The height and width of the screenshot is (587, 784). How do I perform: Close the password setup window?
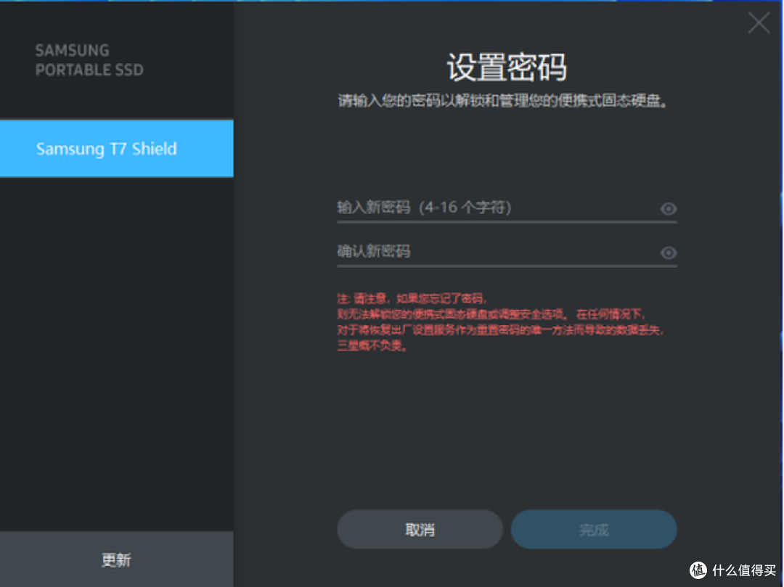pyautogui.click(x=759, y=23)
